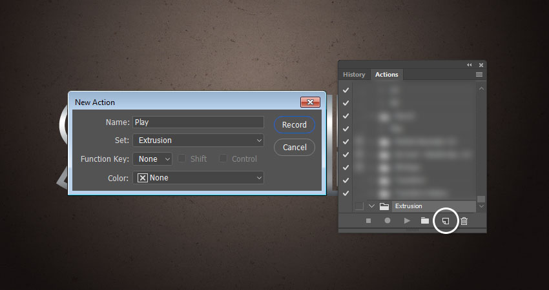Open the Actions panel flyout menu

479,74
